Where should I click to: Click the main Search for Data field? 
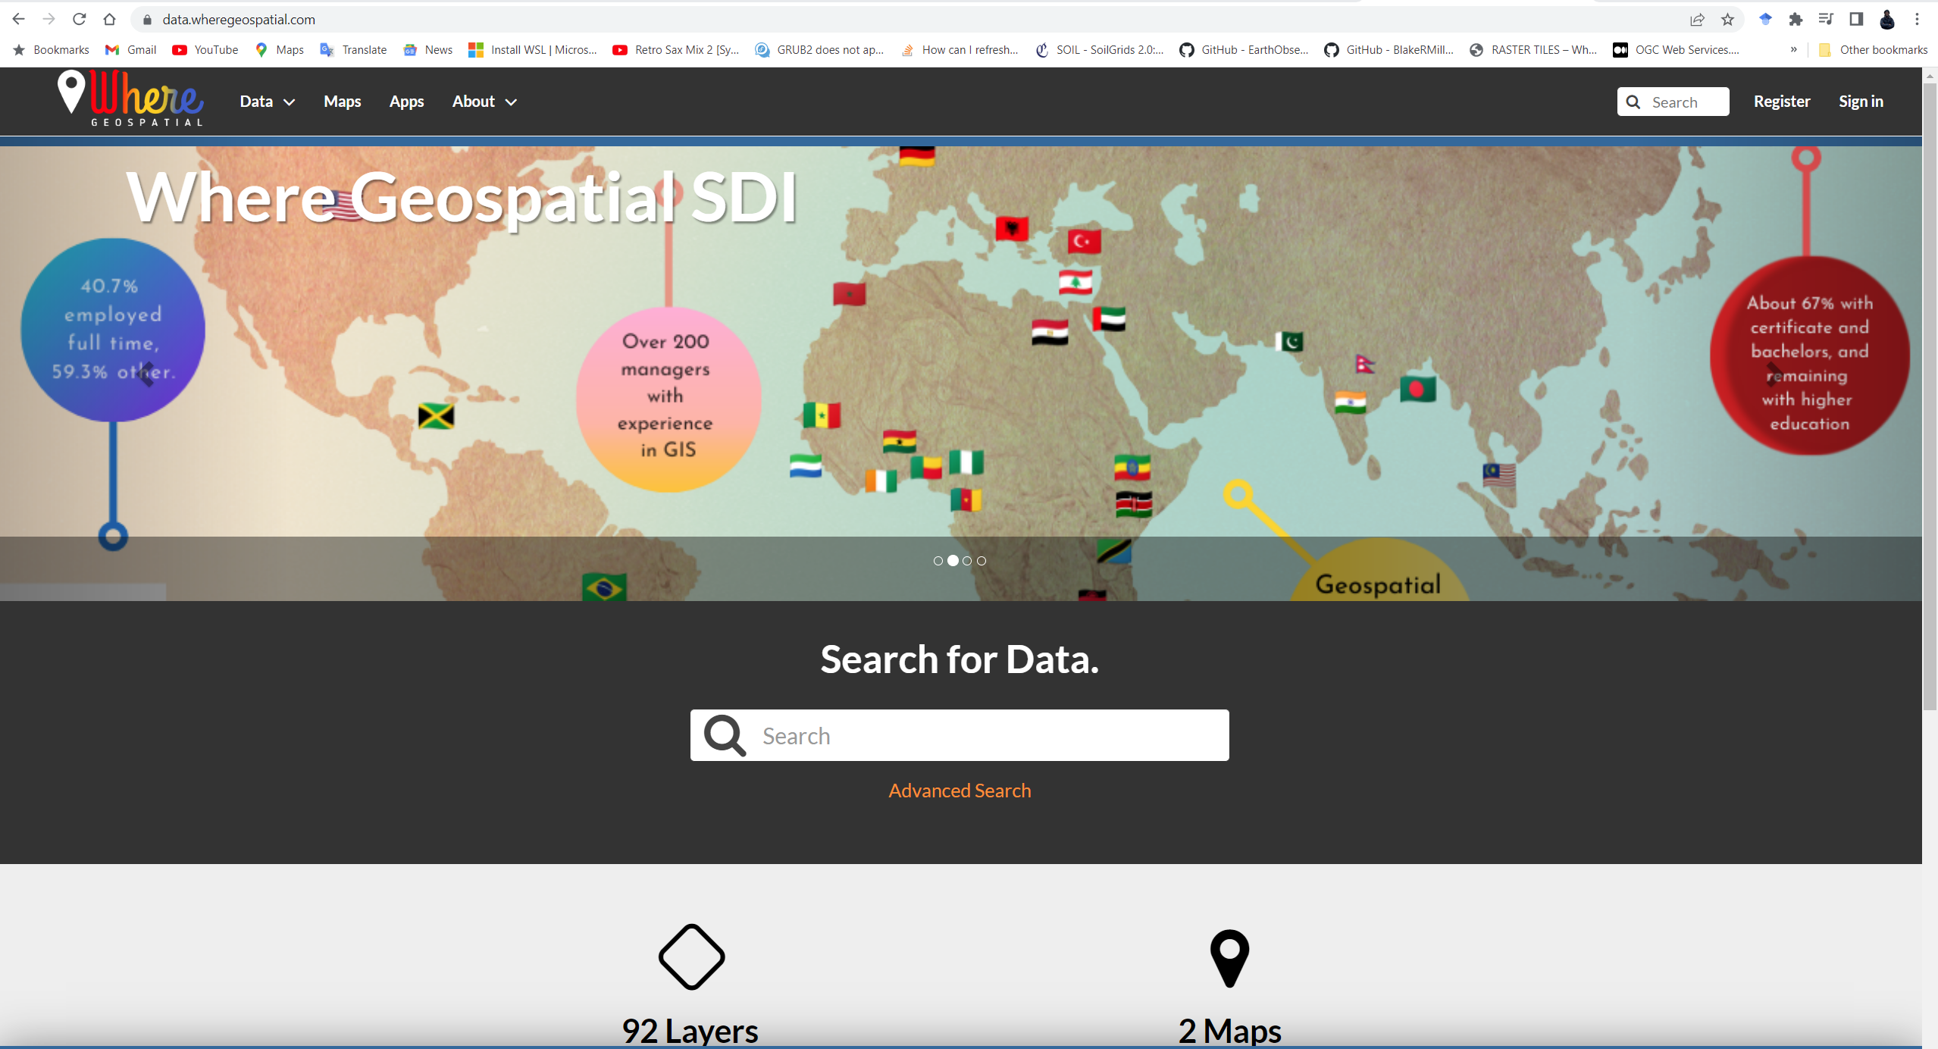pos(985,735)
